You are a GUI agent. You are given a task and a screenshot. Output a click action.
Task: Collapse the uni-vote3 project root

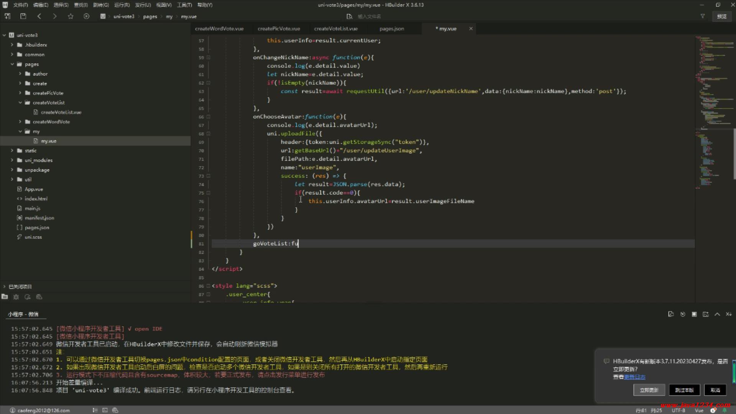point(4,35)
